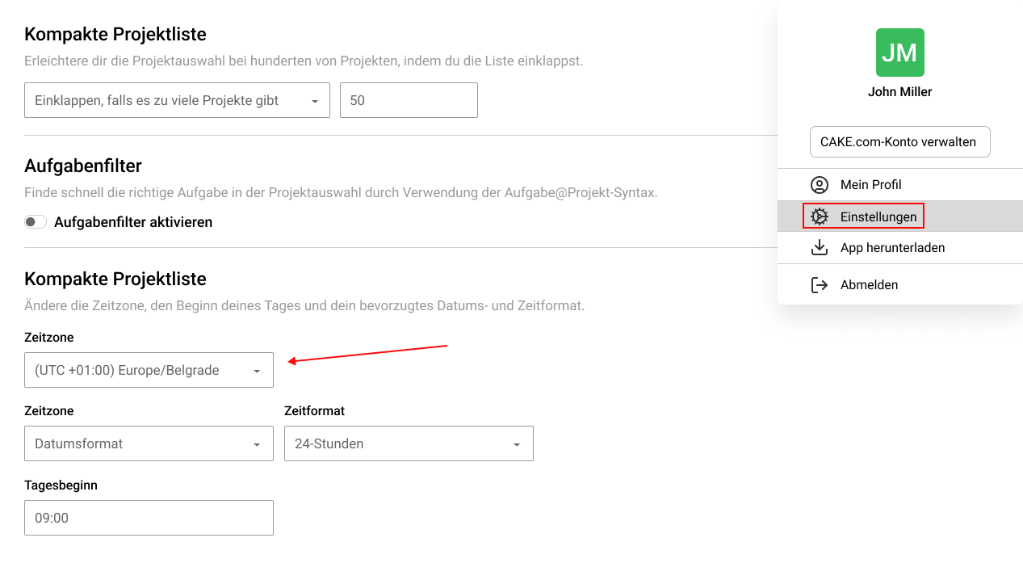Open the 24-Stunden Zeitformat dropdown

[x=408, y=443]
